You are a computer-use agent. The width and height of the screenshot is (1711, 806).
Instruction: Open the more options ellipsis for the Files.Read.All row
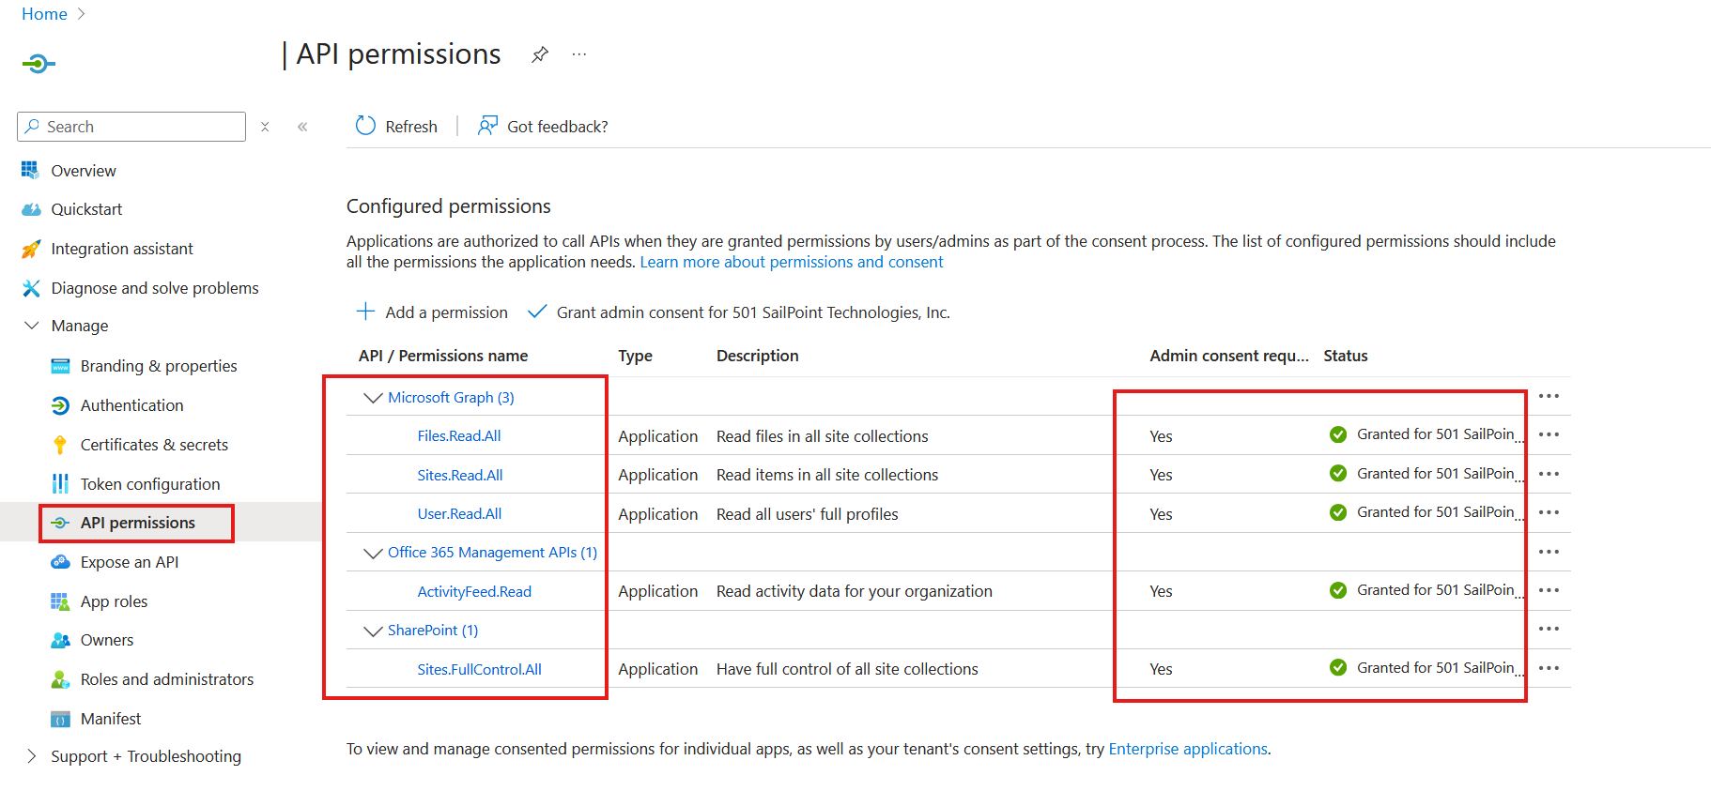1549,434
